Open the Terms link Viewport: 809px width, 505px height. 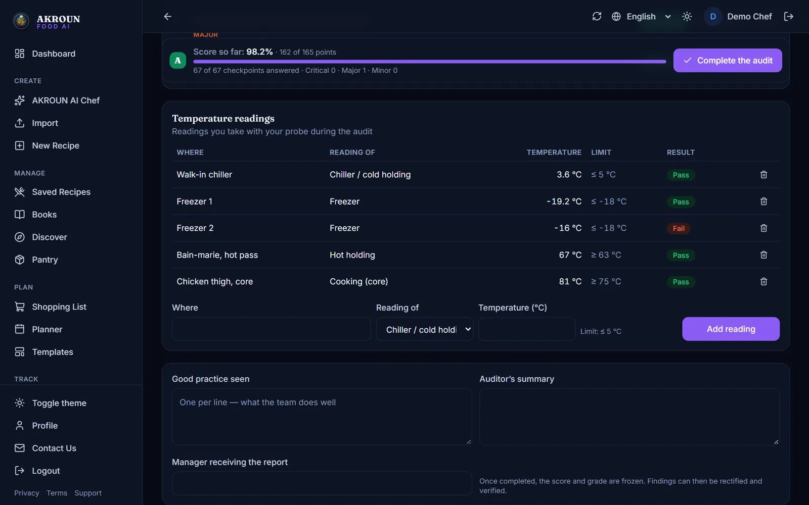[x=57, y=493]
